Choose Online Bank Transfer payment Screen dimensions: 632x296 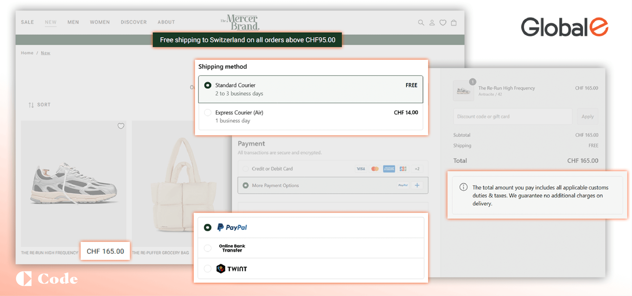[x=208, y=248]
